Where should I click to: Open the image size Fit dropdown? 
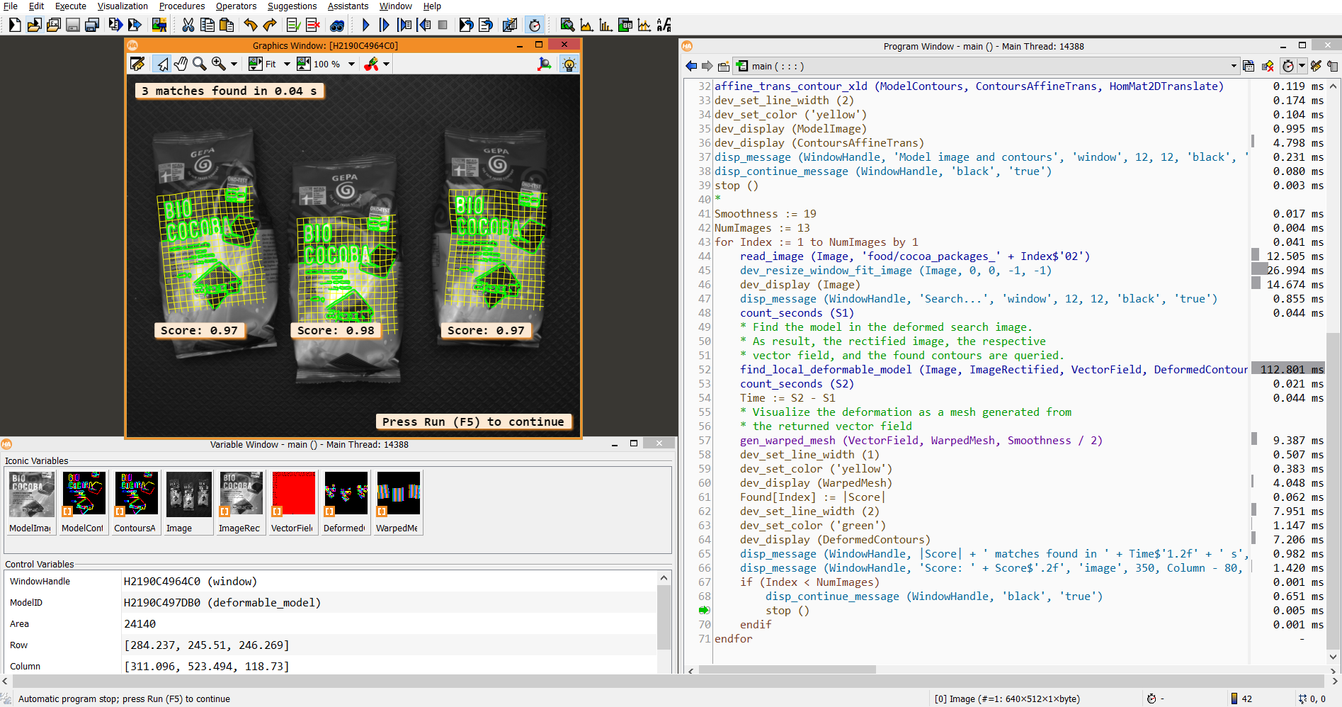click(x=286, y=64)
